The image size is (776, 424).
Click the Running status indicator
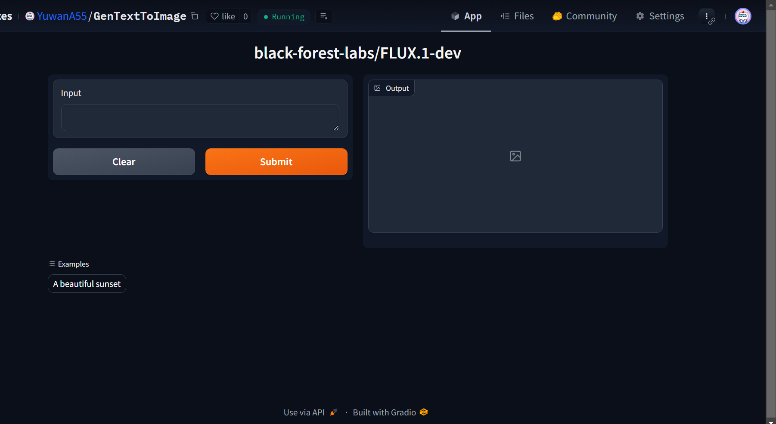coord(283,16)
